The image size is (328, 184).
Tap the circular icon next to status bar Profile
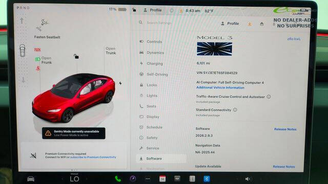(x=172, y=10)
